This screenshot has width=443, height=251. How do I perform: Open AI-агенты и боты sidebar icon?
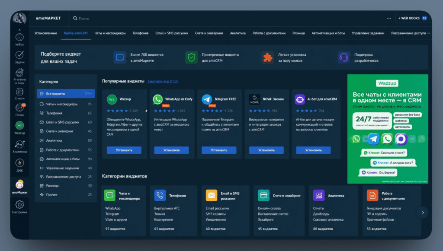19,76
